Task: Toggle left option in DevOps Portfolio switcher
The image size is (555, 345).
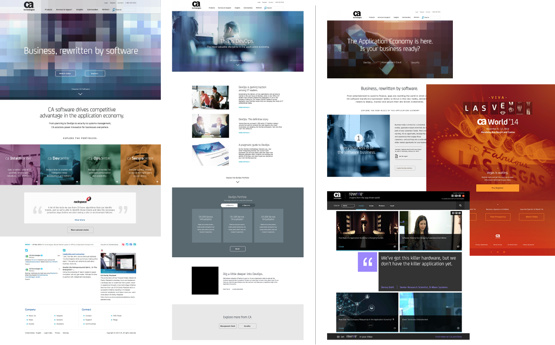Action: point(229,206)
